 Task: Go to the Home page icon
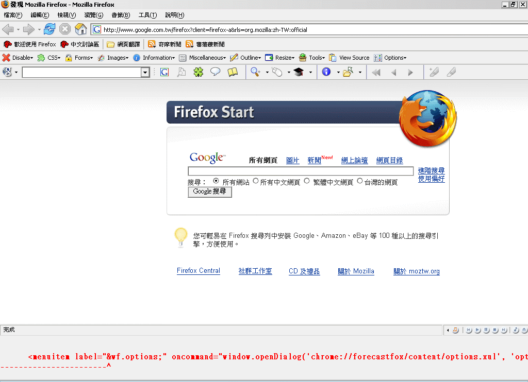pos(80,29)
